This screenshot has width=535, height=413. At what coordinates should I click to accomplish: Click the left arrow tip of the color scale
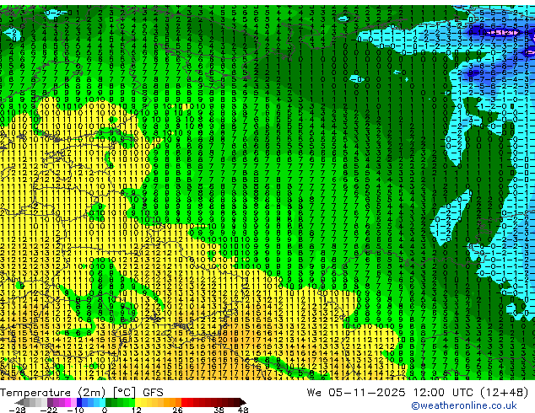(19, 402)
